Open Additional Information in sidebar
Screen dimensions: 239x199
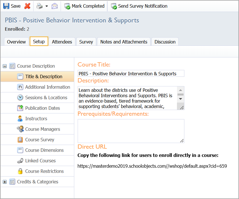pos(37,87)
